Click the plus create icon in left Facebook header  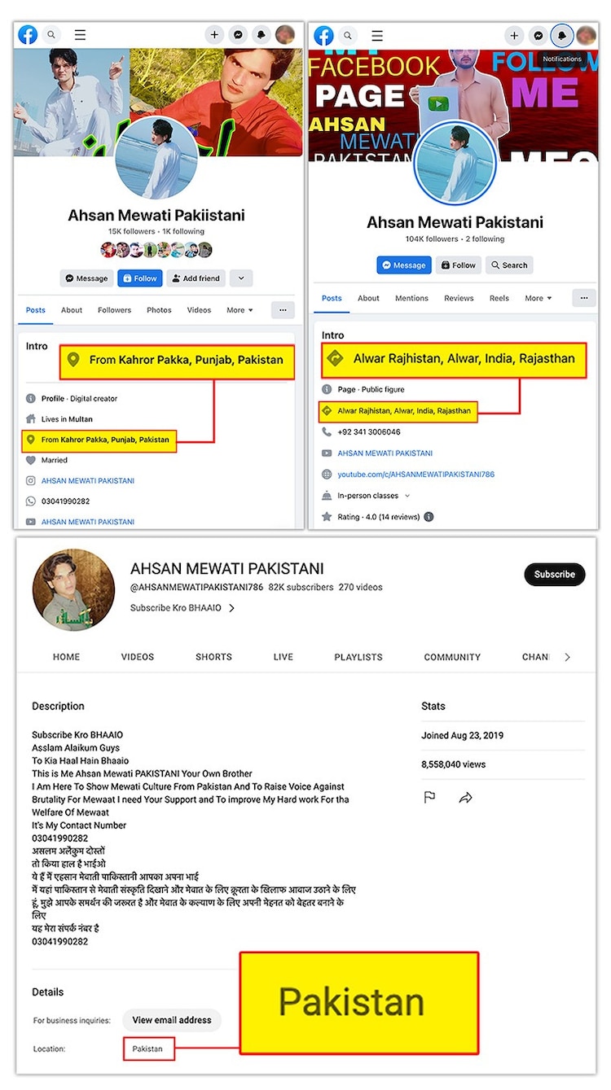[x=214, y=35]
